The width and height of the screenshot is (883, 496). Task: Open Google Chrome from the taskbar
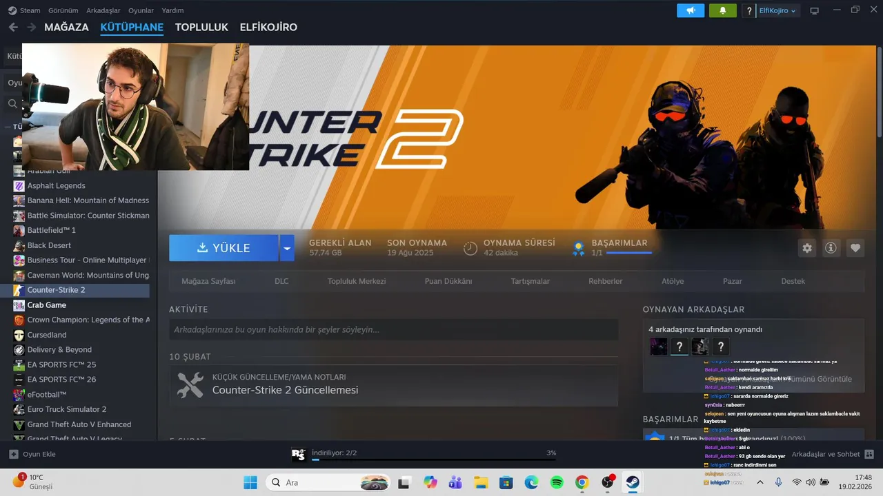pyautogui.click(x=582, y=482)
